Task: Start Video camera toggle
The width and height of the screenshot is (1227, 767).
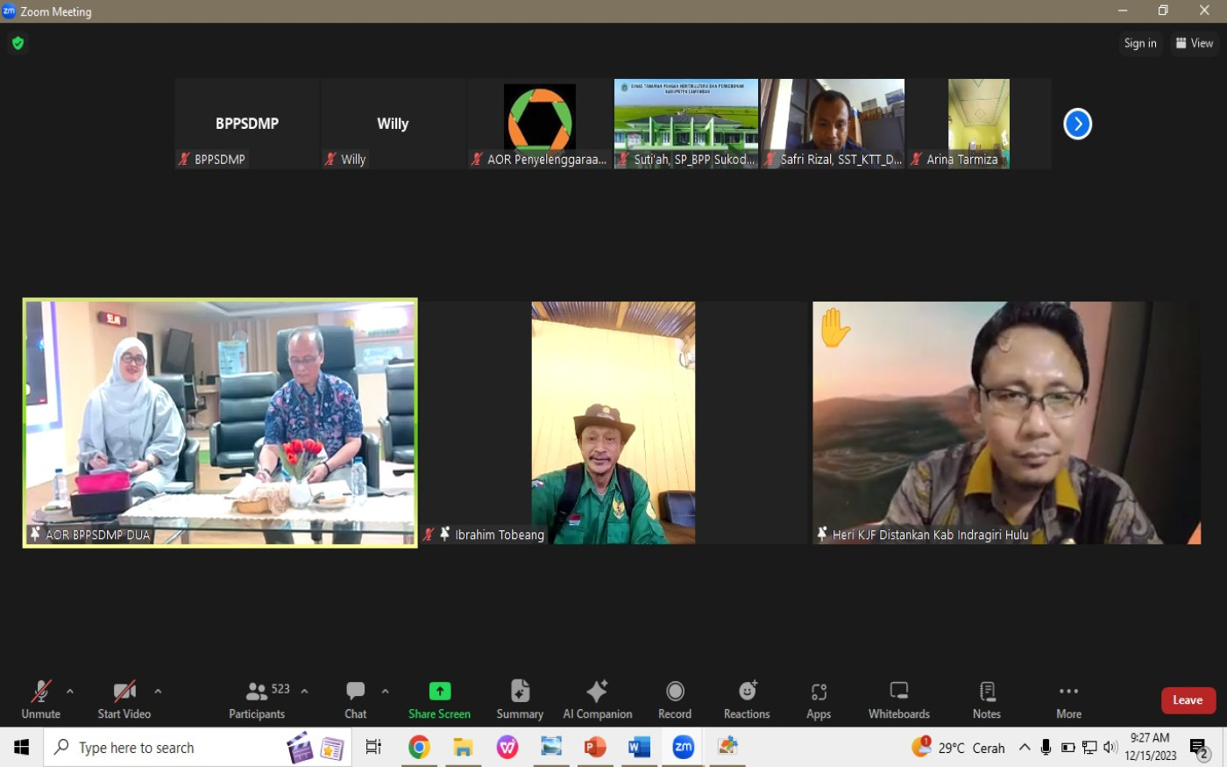Action: [124, 700]
